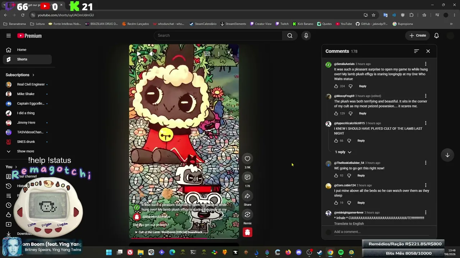Open Jimmy Here subscription
The height and width of the screenshot is (258, 460).
coord(27,123)
